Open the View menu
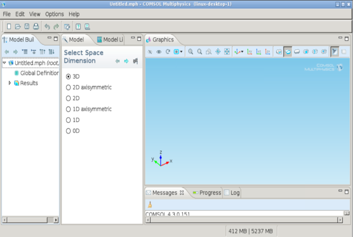This screenshot has height=237, width=353. click(x=35, y=14)
